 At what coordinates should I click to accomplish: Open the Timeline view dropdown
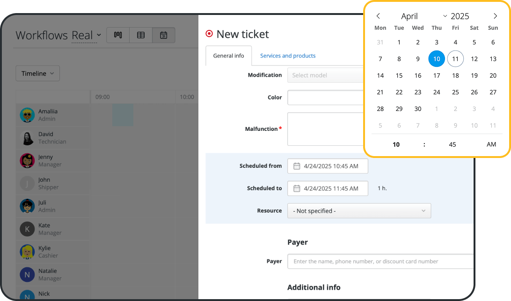click(x=37, y=73)
